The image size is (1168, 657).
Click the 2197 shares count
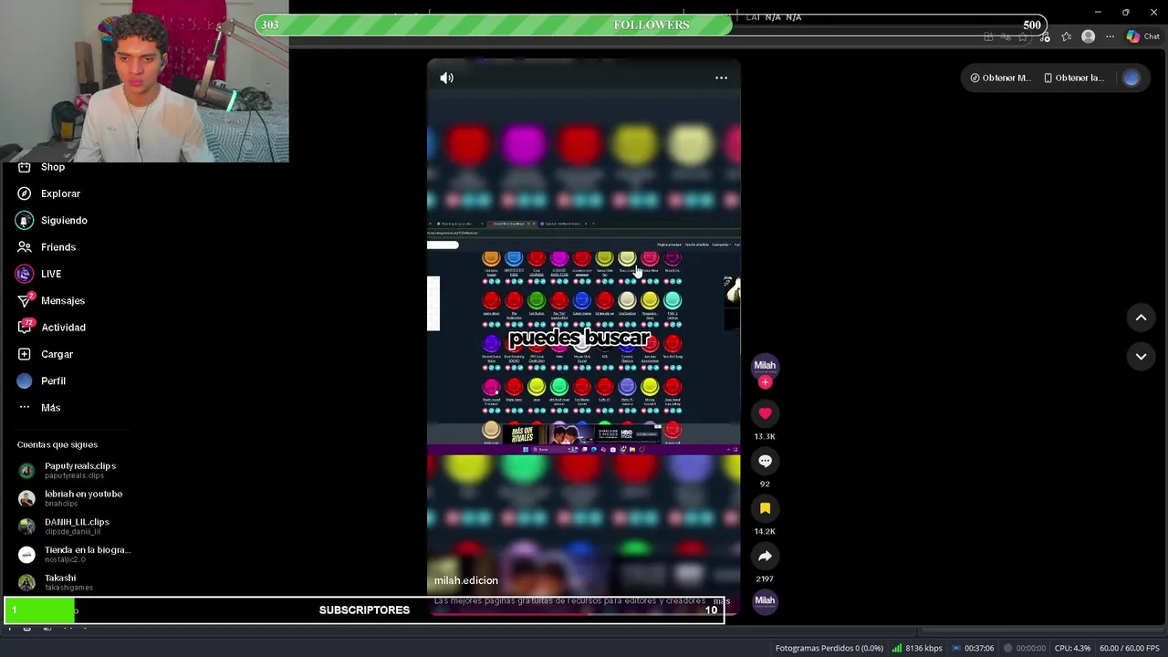[765, 579]
